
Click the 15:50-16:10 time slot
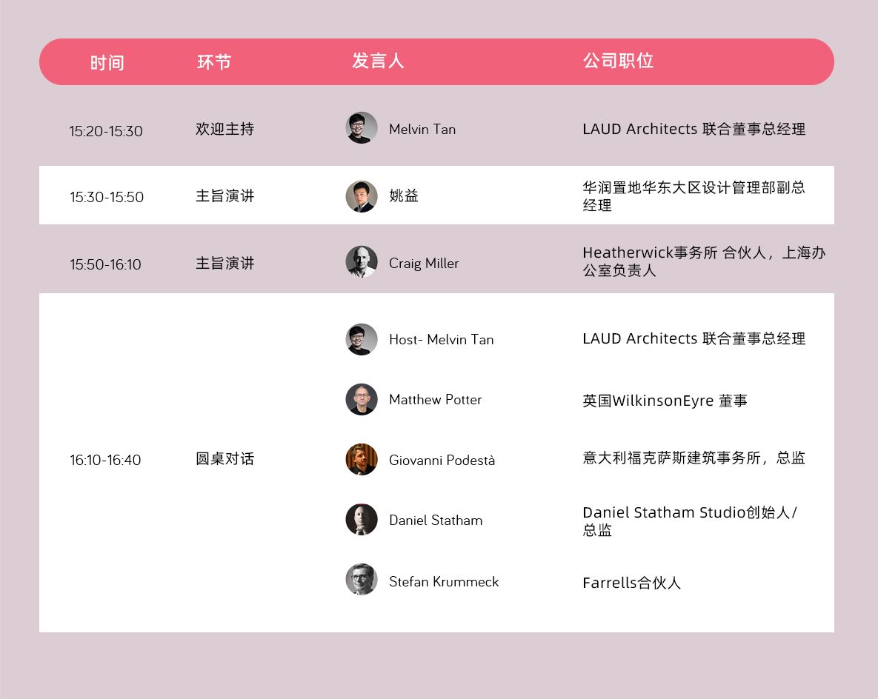click(105, 264)
